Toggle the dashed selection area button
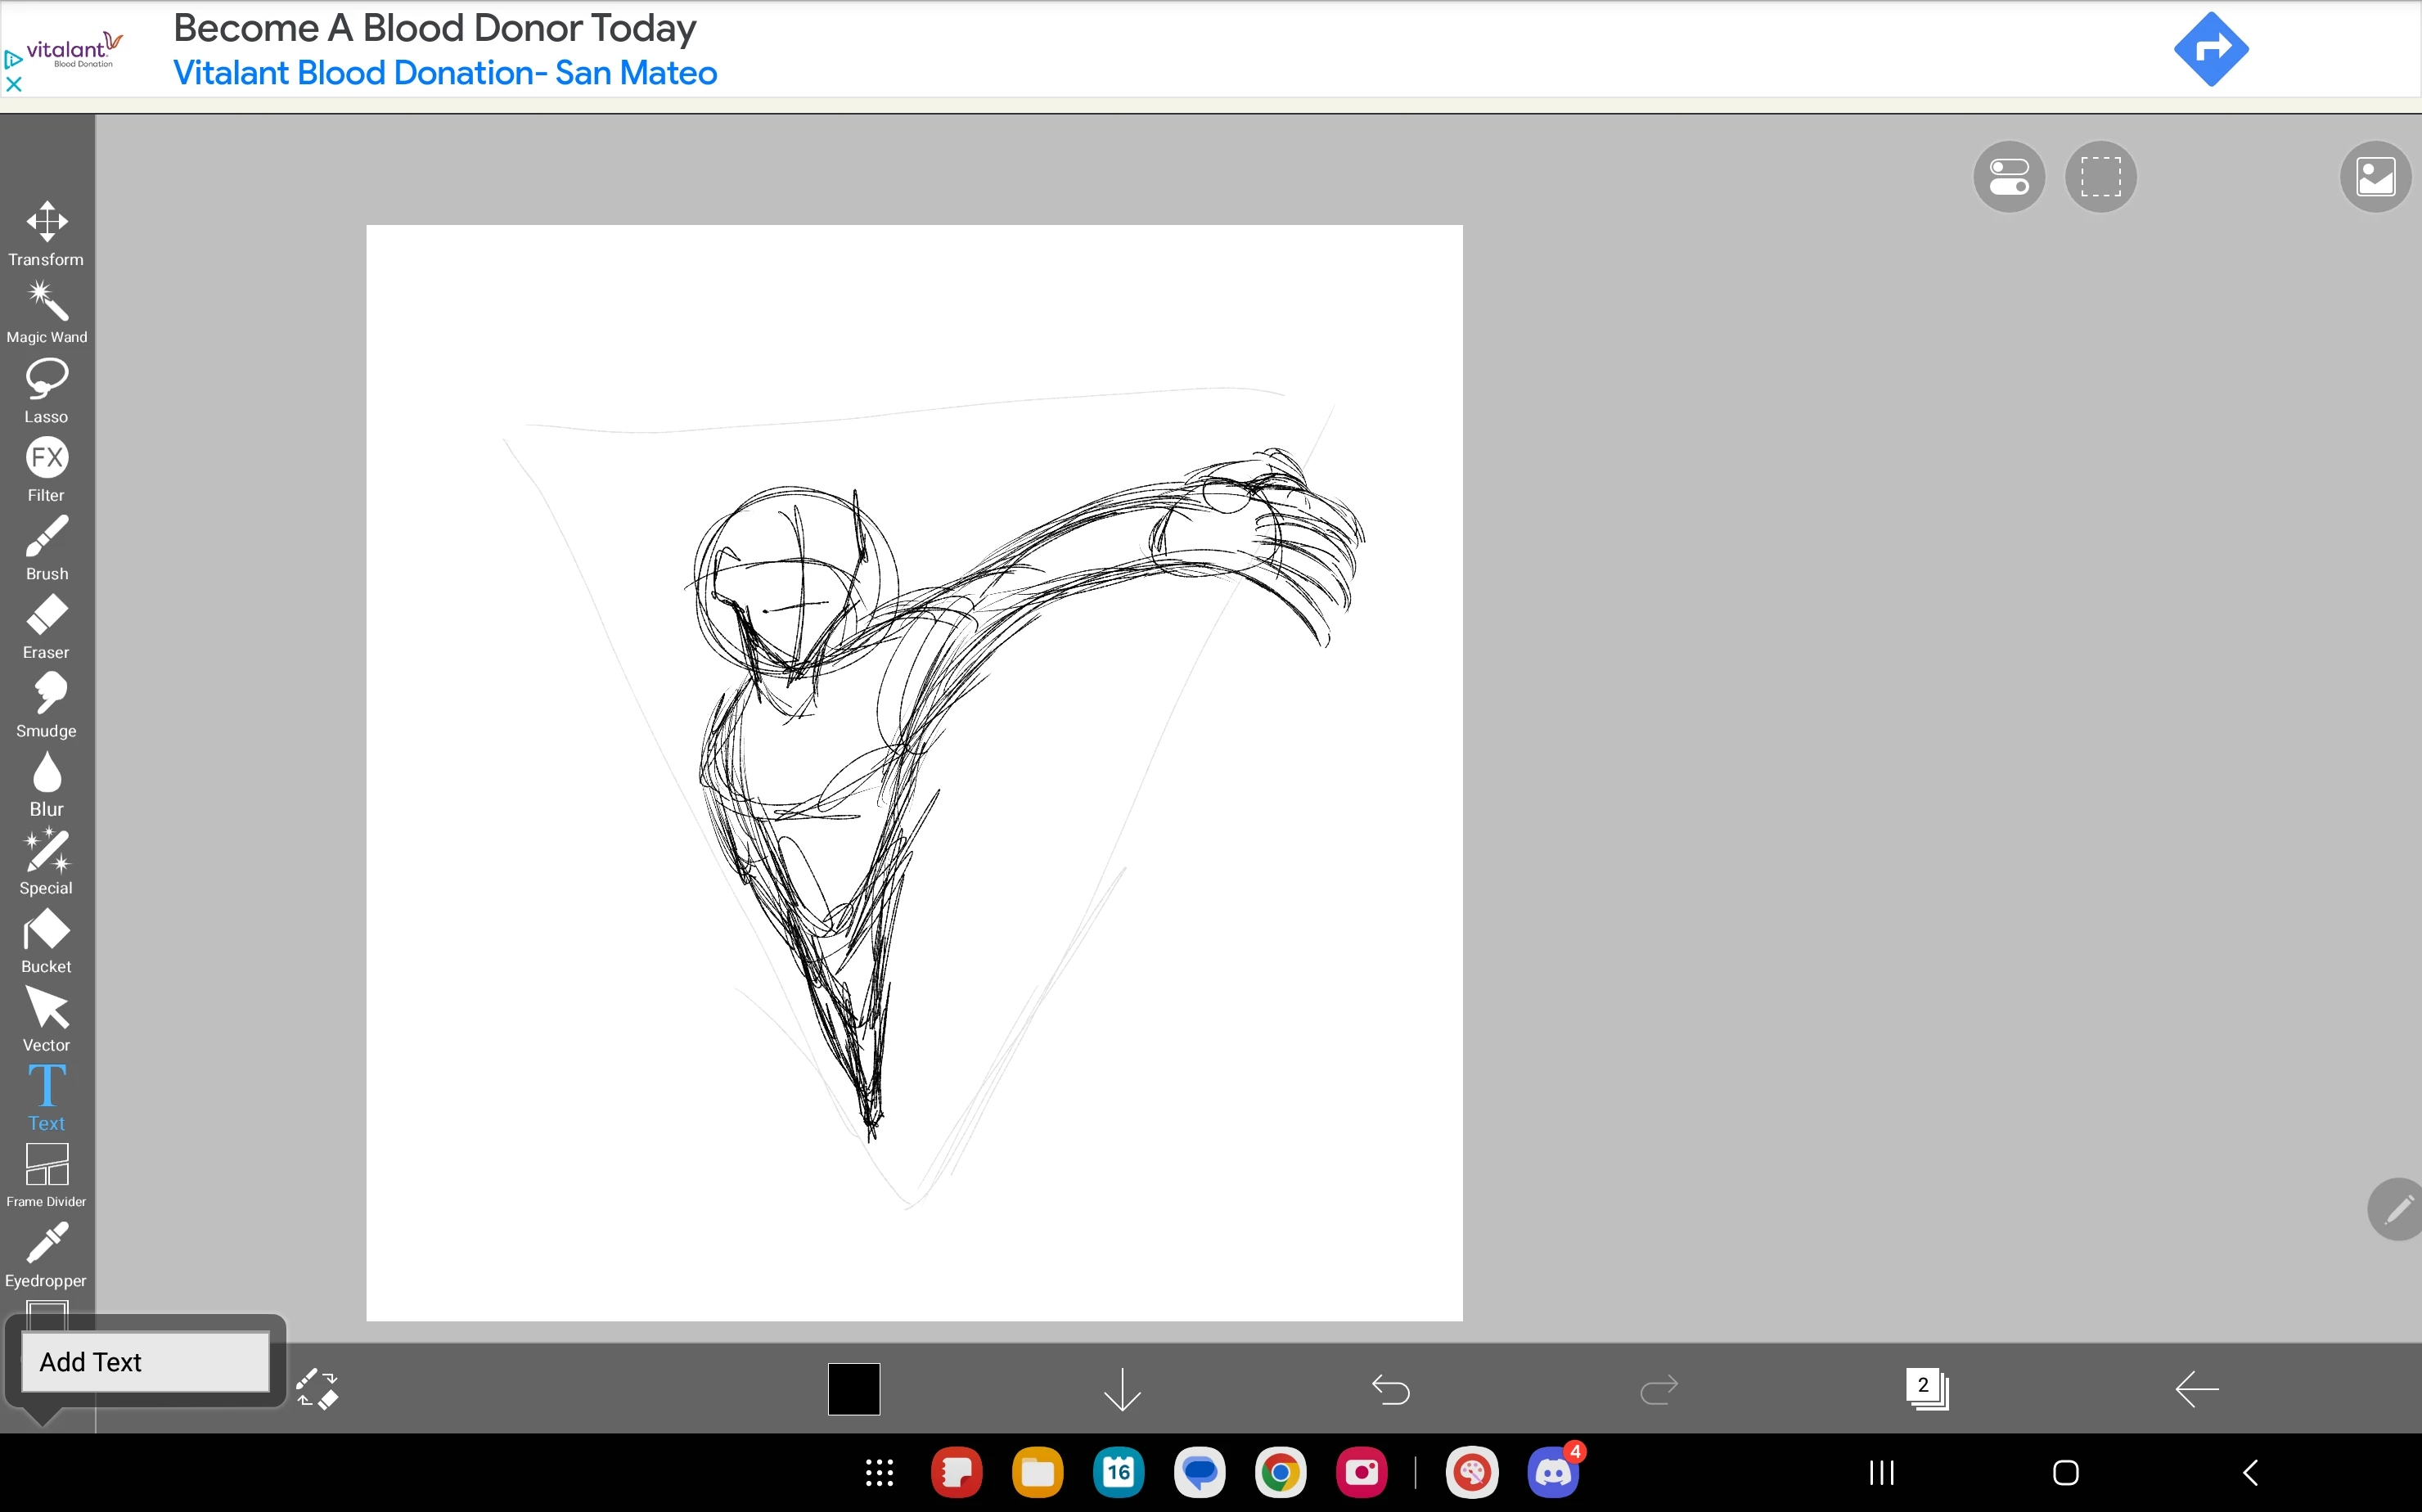 coord(2100,177)
